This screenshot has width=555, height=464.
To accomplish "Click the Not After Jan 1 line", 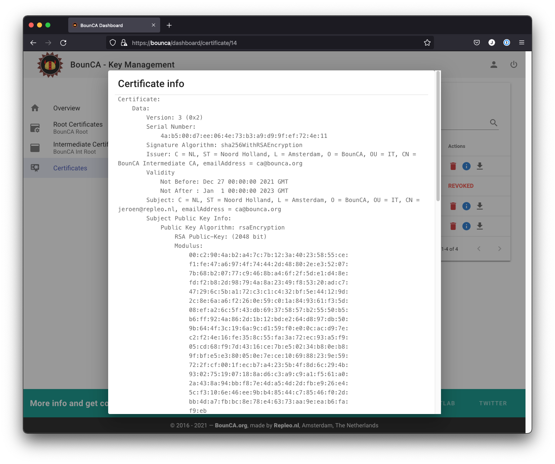I will (x=224, y=191).
